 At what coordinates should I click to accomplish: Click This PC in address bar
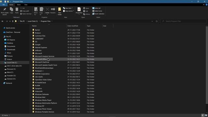click(x=22, y=21)
